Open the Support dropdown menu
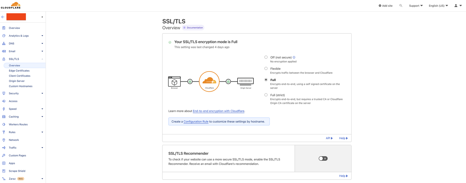This screenshot has height=183, width=466. coord(416,6)
